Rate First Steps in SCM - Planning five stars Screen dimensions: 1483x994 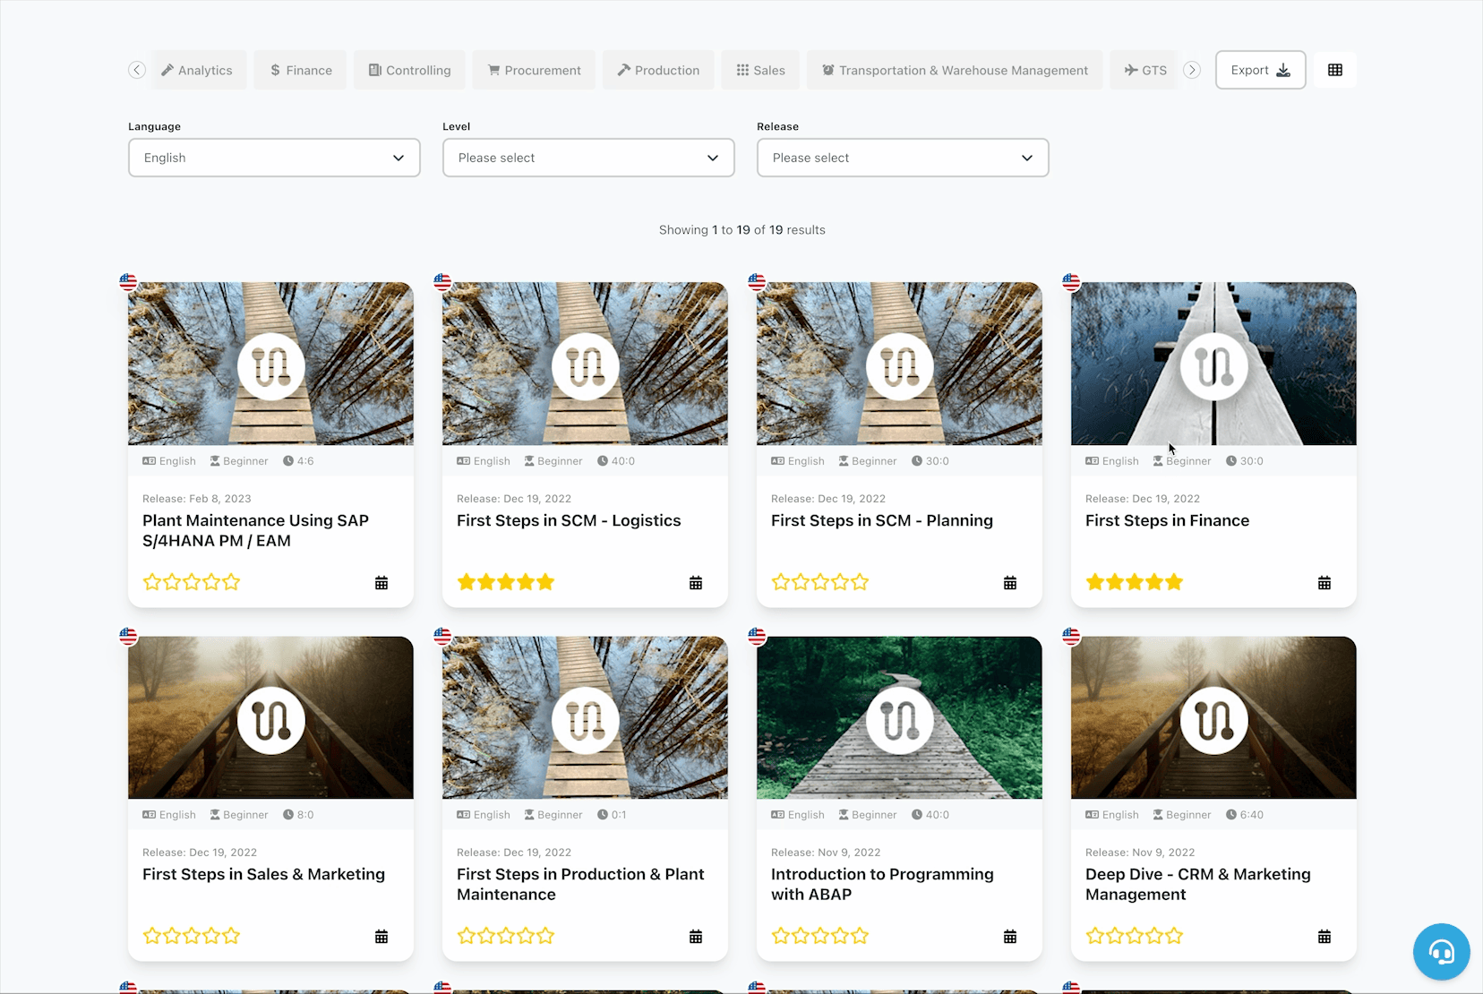860,582
